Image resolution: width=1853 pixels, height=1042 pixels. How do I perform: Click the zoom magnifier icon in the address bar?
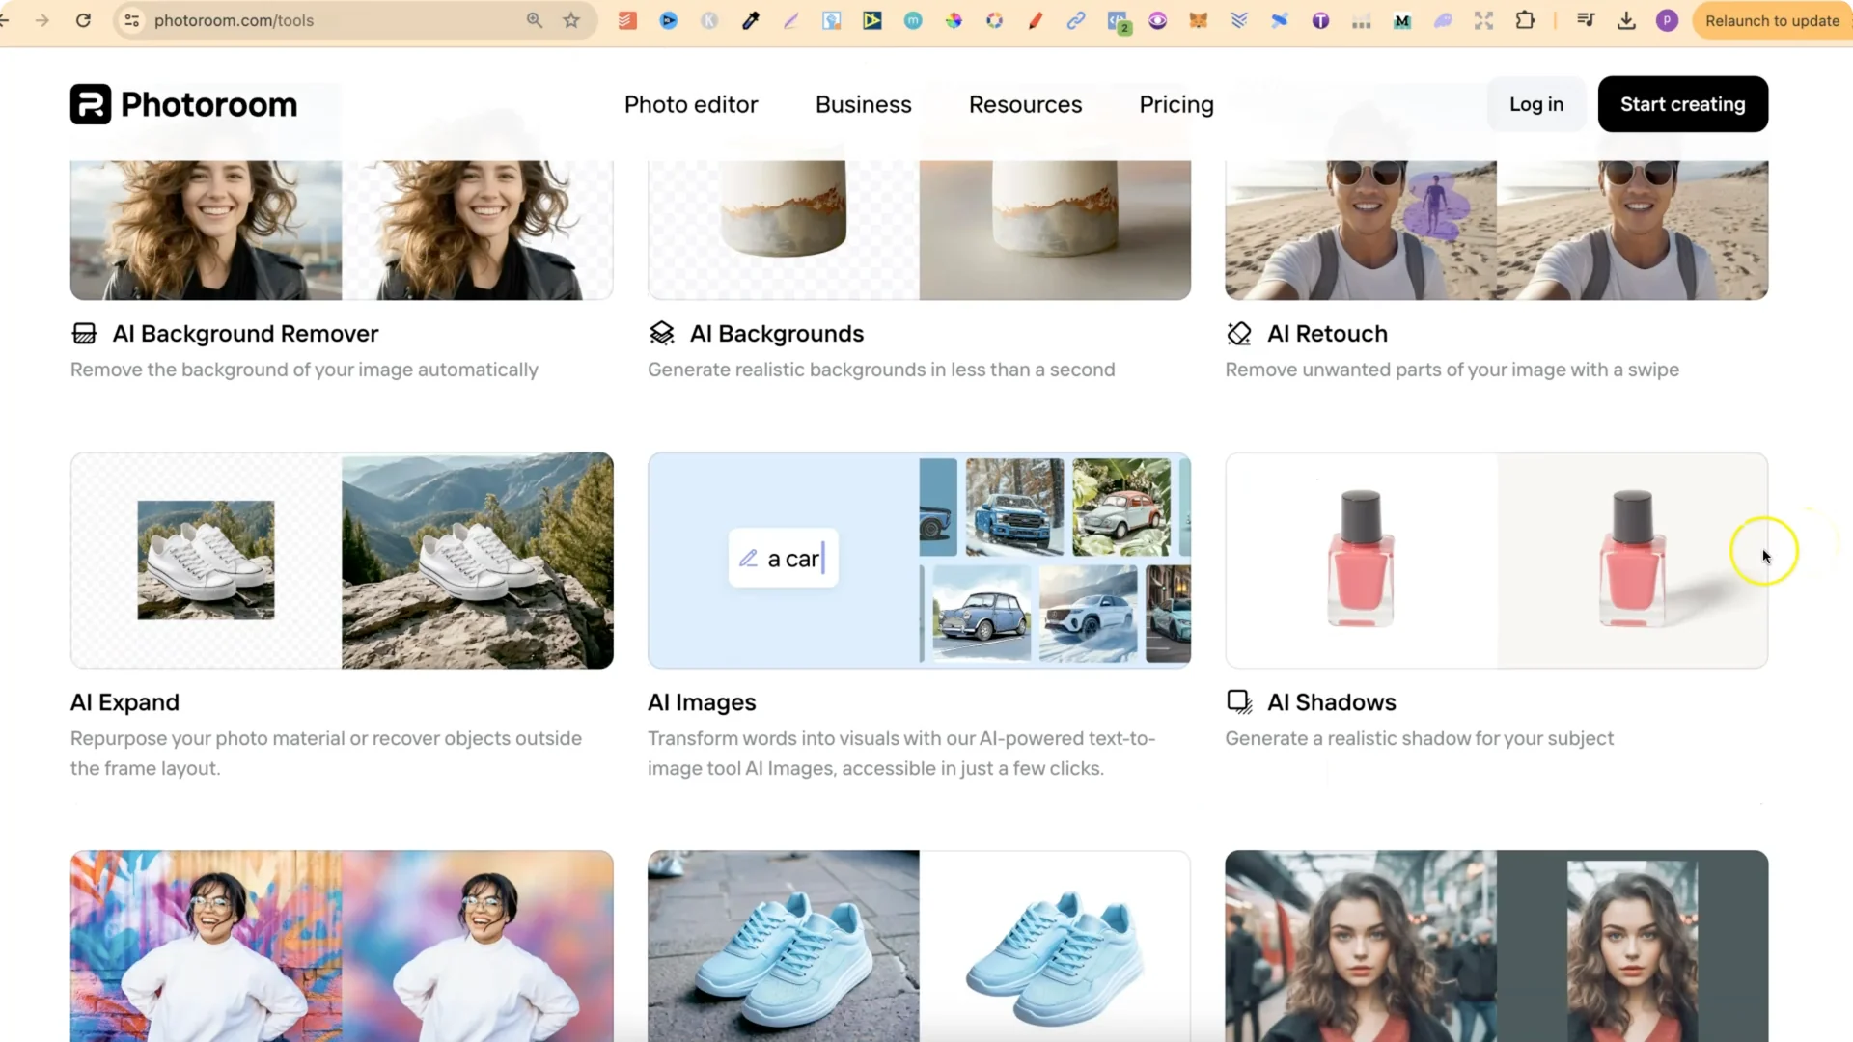pos(535,20)
